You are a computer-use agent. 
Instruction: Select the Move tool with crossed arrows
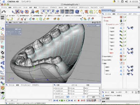17,12
